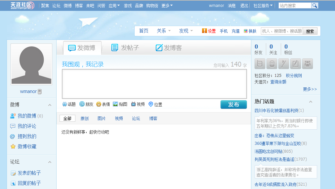This screenshot has width=335, height=189.
Task: Click 退出 to log out
Action: [x=244, y=6]
